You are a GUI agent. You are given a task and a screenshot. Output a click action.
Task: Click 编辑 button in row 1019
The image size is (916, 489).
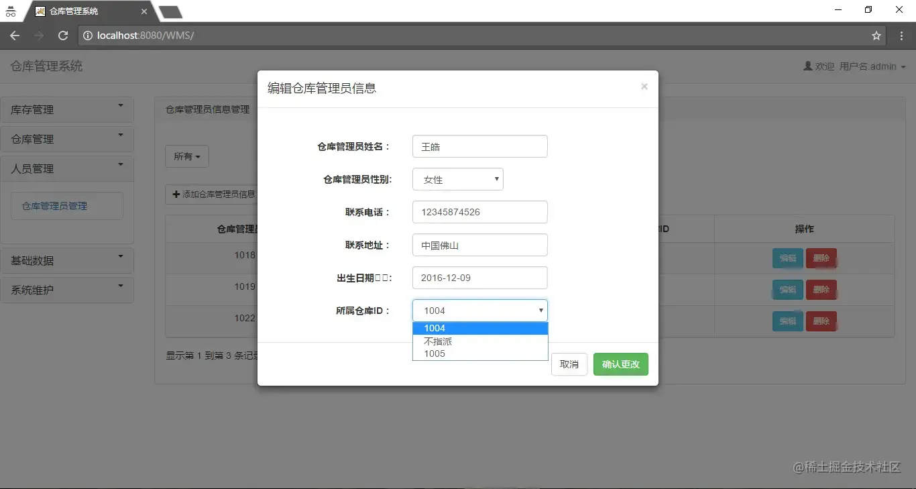tap(788, 290)
